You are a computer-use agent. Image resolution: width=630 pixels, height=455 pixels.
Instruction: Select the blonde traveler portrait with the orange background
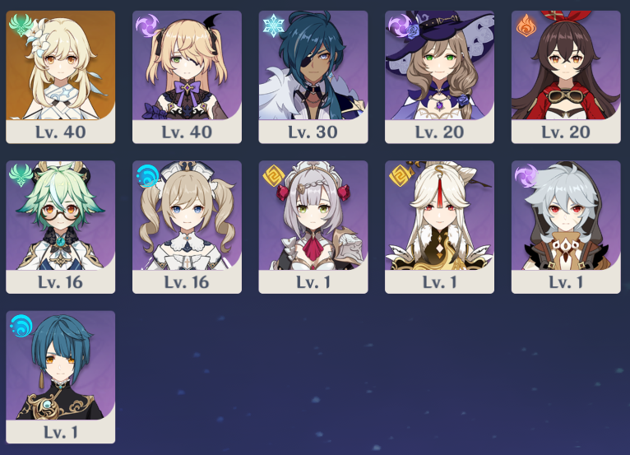click(x=61, y=65)
